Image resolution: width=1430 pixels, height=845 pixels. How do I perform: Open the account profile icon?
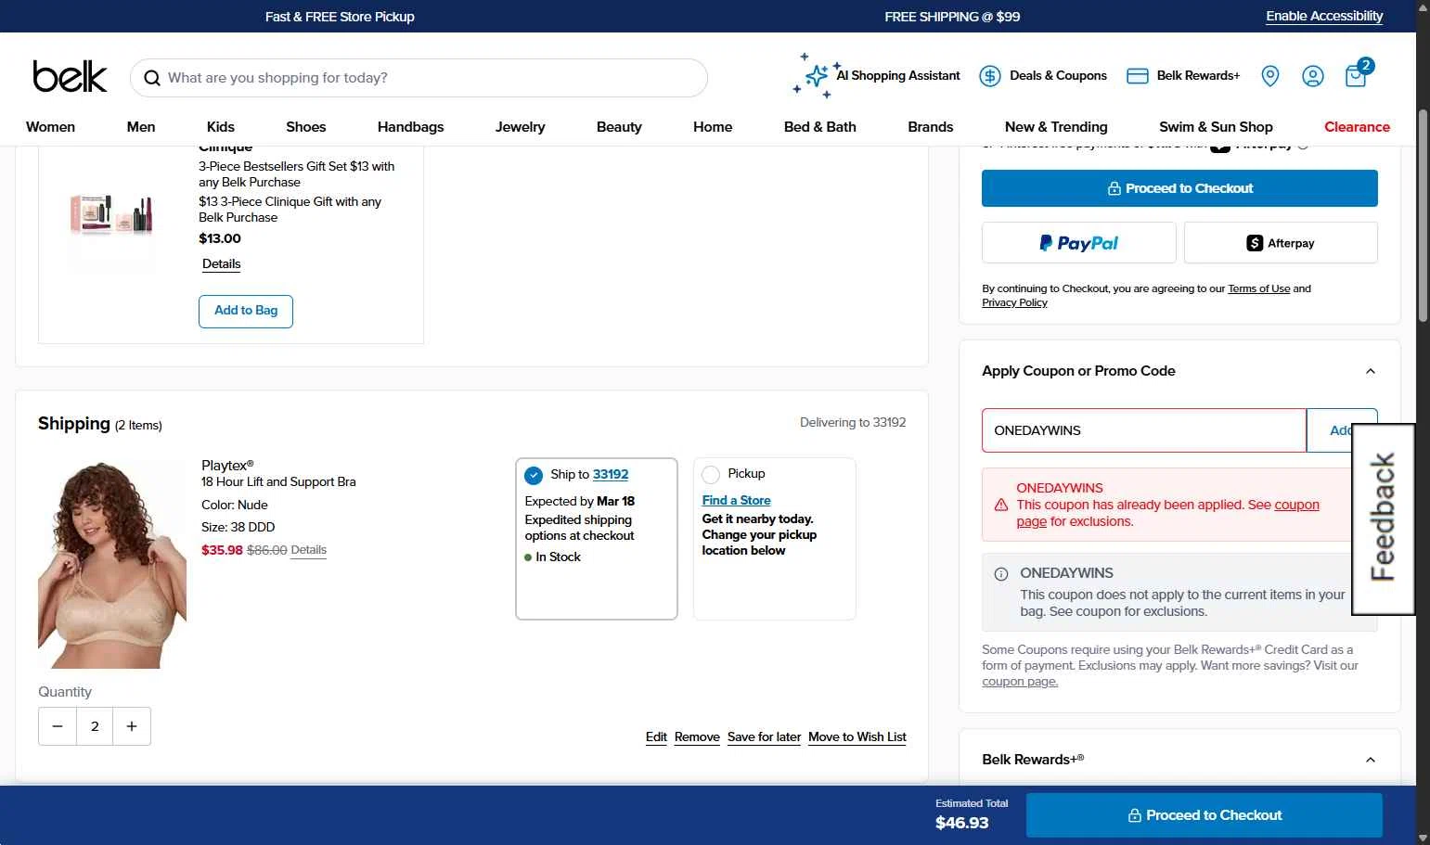click(1313, 76)
